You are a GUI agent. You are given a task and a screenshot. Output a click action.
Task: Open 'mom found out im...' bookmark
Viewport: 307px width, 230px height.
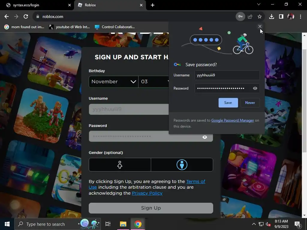pos(24,27)
